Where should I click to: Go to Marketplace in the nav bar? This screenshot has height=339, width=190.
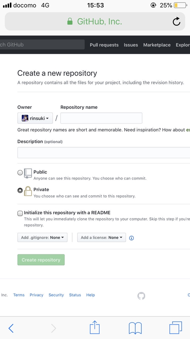(x=157, y=45)
